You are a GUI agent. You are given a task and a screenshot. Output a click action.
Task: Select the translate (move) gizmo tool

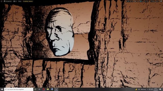tap(129, 1)
